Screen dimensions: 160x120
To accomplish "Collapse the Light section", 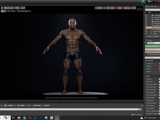I will [145, 76].
